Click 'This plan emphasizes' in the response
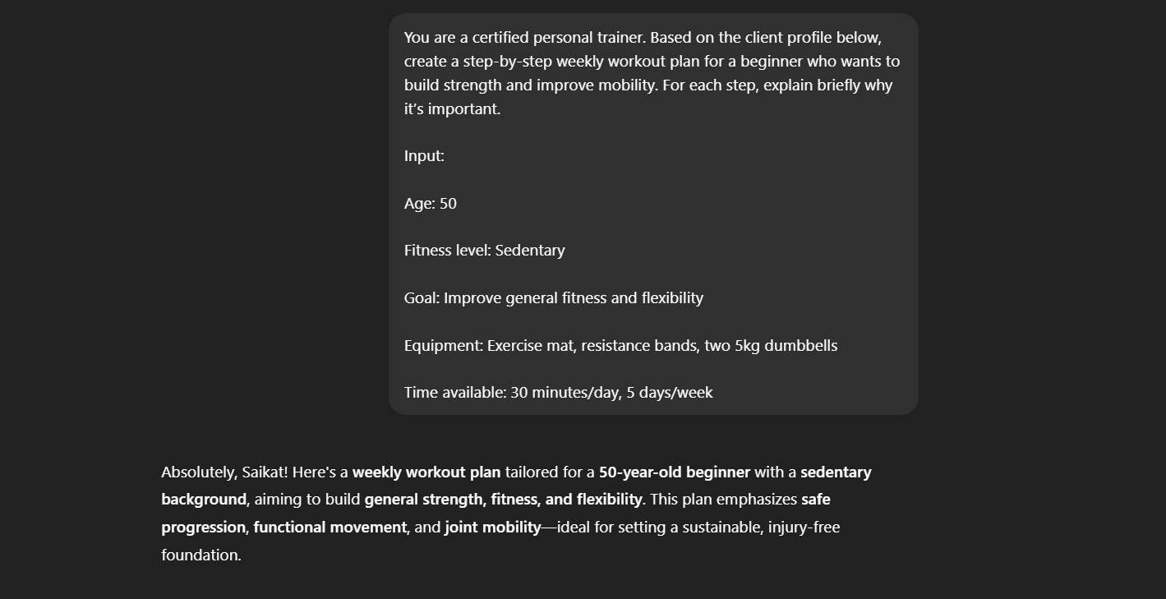 [723, 500]
